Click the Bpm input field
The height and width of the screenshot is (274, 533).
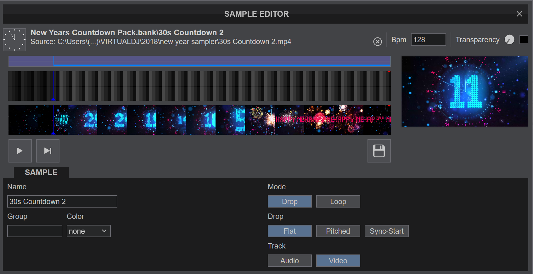coord(428,40)
